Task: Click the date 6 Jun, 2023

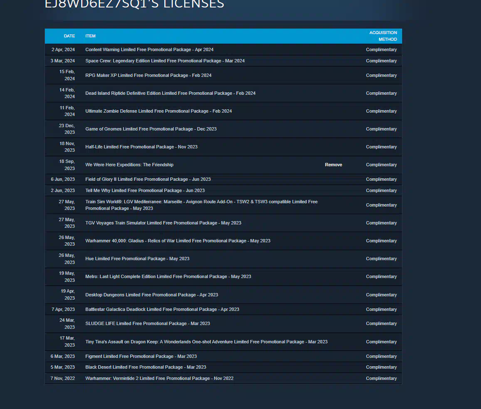Action: pos(63,180)
